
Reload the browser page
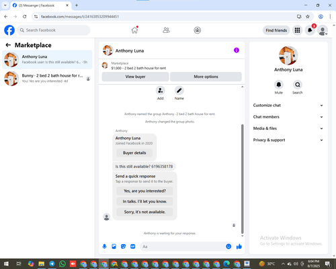(x=25, y=17)
